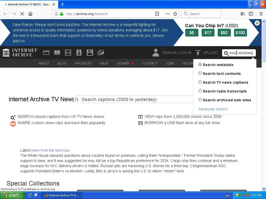Click the SIGN UP link

coord(169,53)
